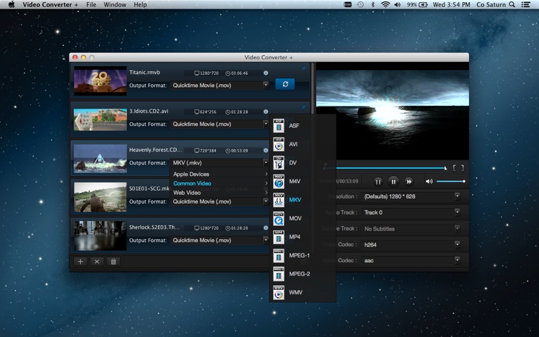The image size is (539, 337).
Task: Click the round pause button in player
Action: pos(393,181)
